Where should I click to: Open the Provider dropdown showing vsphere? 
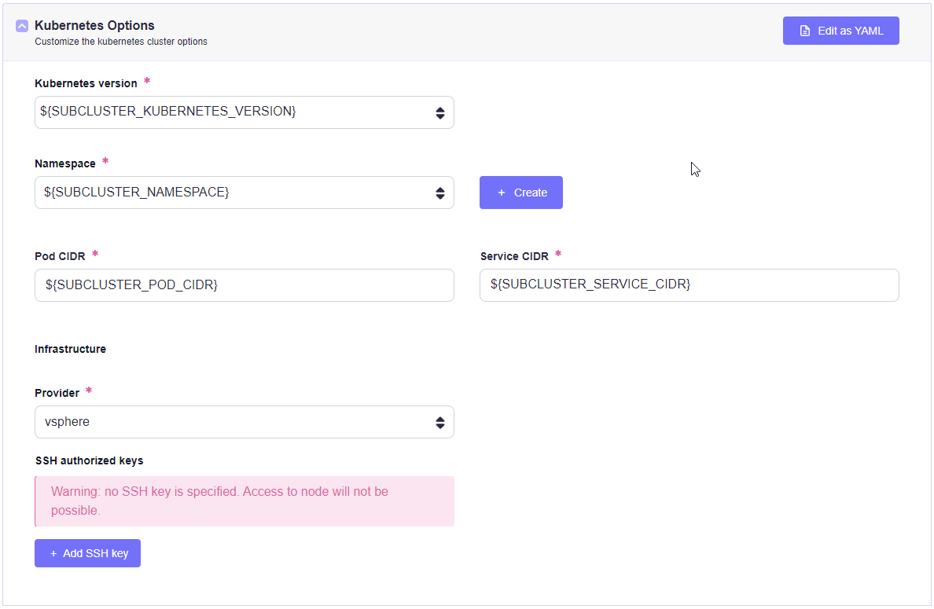pyautogui.click(x=236, y=422)
